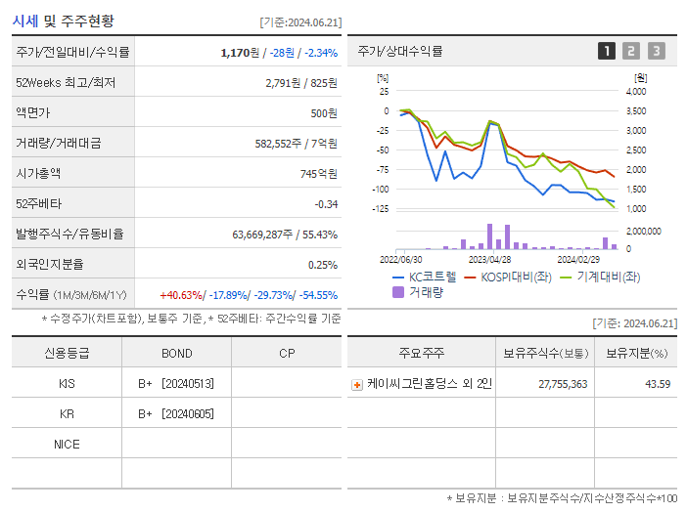
Task: Select shareholding count 27,755,363
Action: pyautogui.click(x=563, y=384)
